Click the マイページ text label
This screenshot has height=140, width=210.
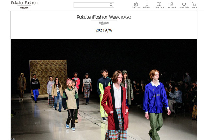(x=172, y=7)
